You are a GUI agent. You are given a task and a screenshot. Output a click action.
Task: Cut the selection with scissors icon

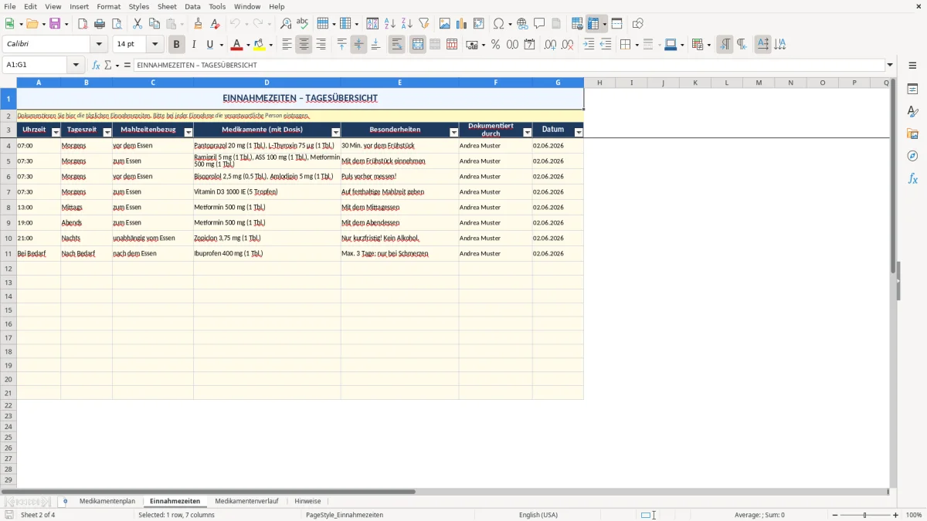[138, 24]
